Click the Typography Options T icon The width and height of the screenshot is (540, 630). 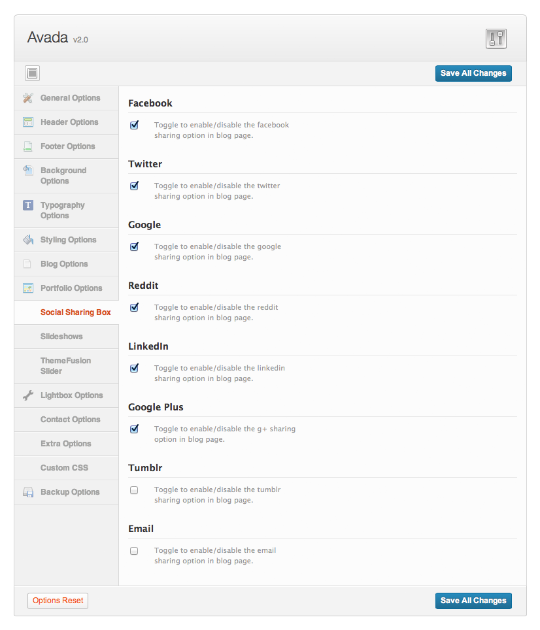(x=28, y=205)
